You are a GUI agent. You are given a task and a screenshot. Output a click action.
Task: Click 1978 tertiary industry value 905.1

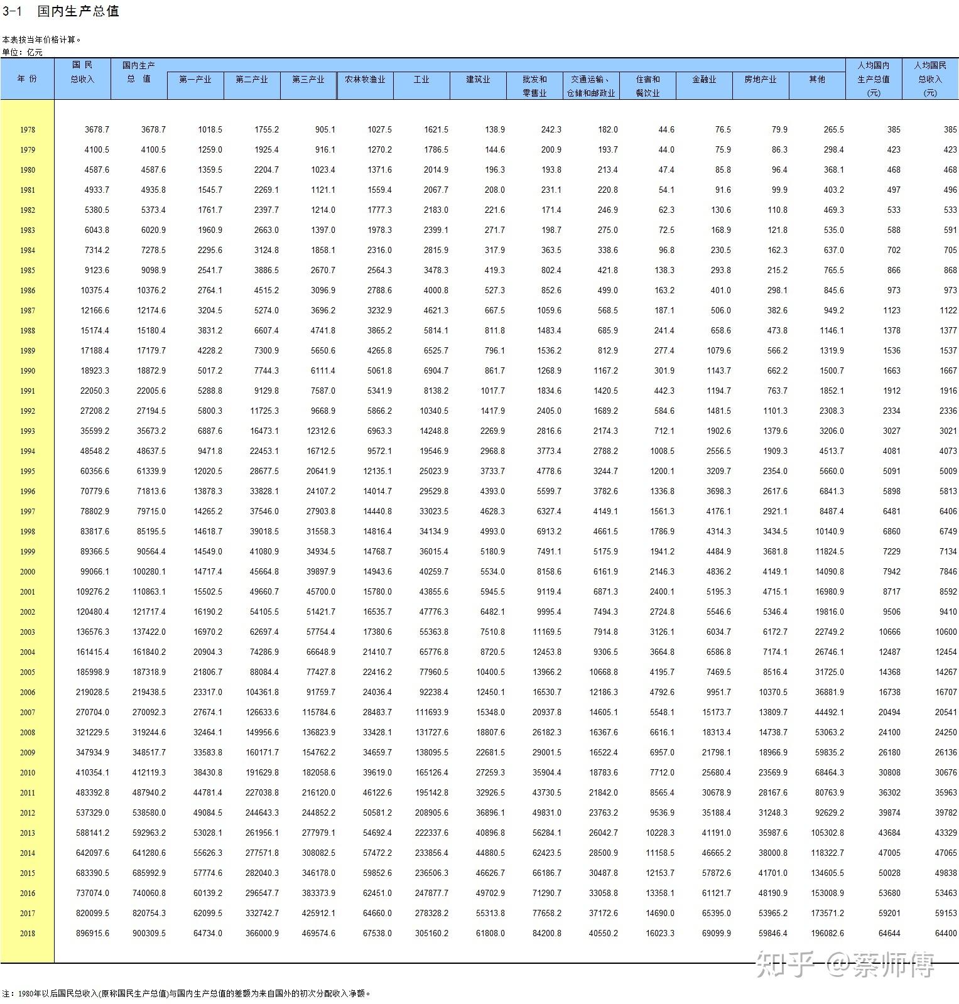pos(325,129)
